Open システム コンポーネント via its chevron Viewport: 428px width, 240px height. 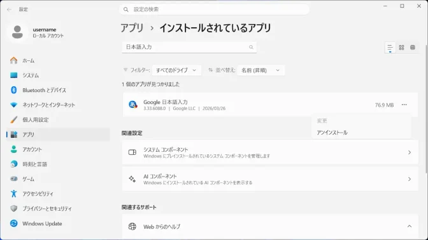(x=410, y=152)
